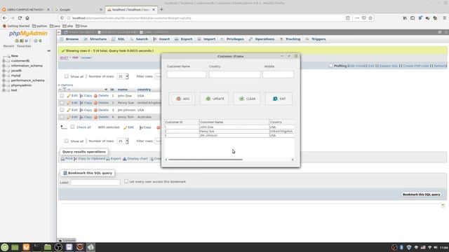
Task: Open the Firefox hamburger menu
Action: point(444,17)
